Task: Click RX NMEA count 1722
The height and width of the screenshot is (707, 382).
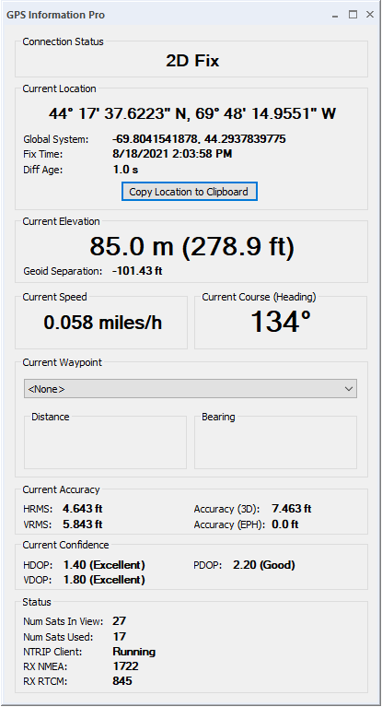Action: tap(126, 666)
